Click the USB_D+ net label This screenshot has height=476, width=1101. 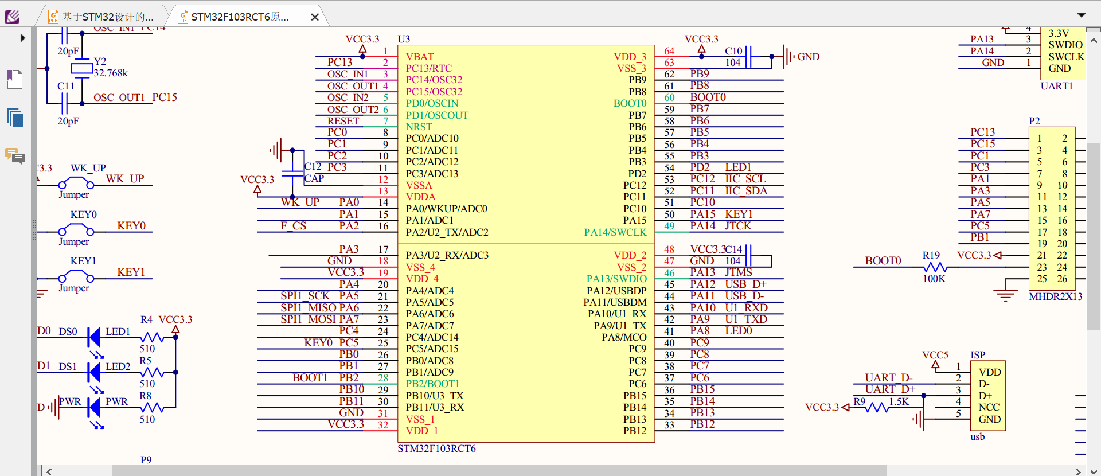(x=745, y=284)
